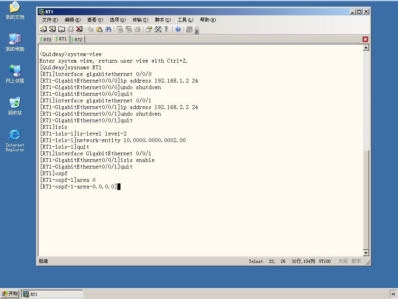Viewport: 398px width, 299px height.
Task: Click the "ip address 192.168.2.2 24" line
Action: [x=119, y=107]
